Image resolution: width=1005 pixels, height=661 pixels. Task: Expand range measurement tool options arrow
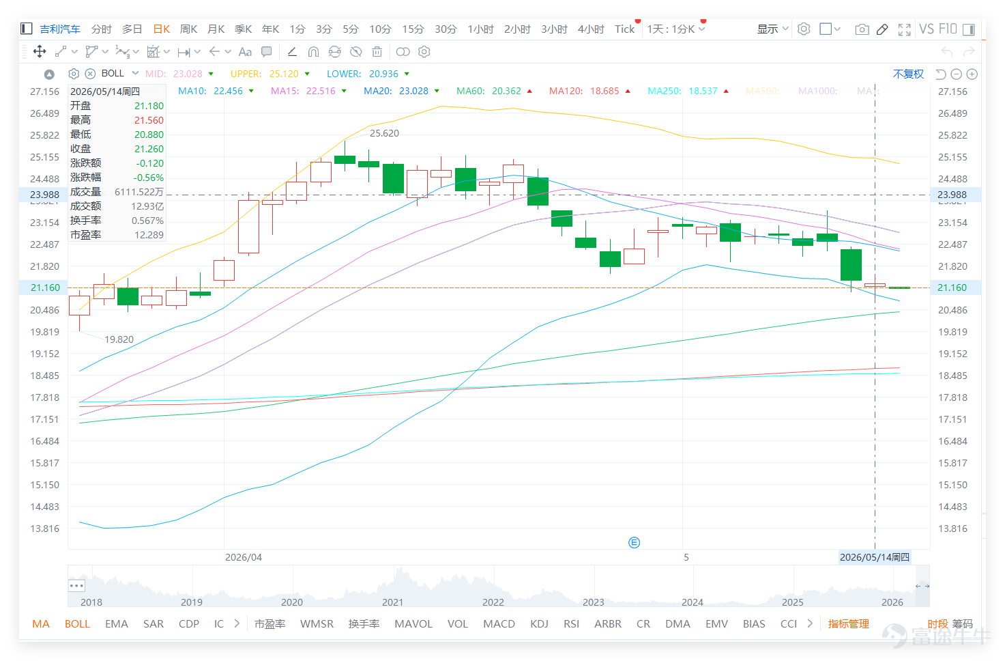coord(197,51)
